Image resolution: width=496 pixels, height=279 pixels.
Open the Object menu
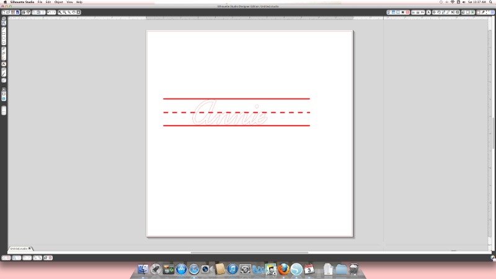(x=59, y=2)
